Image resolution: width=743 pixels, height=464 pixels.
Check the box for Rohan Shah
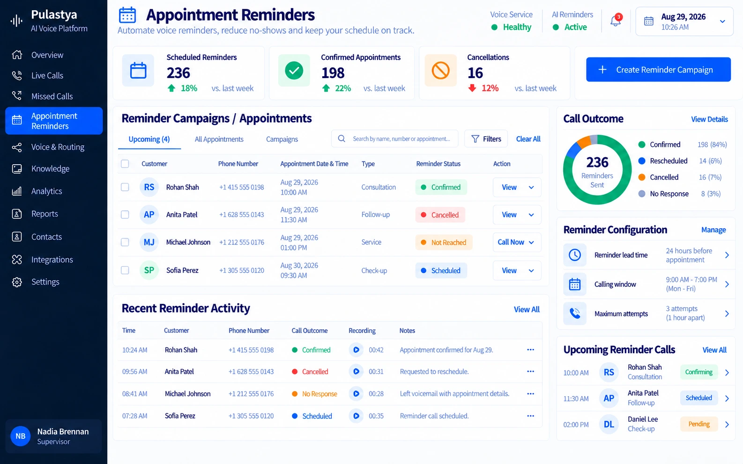point(125,187)
